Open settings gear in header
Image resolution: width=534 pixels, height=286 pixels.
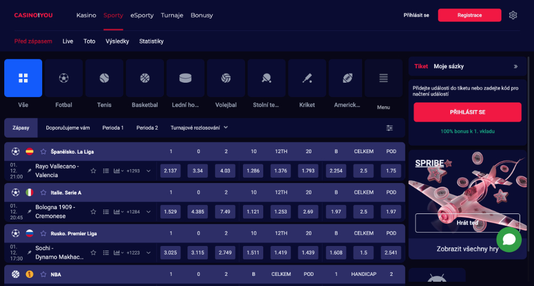click(x=513, y=15)
